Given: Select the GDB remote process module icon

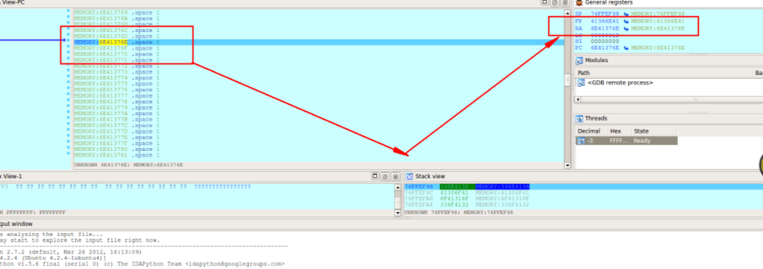Looking at the screenshot, I should (x=581, y=82).
